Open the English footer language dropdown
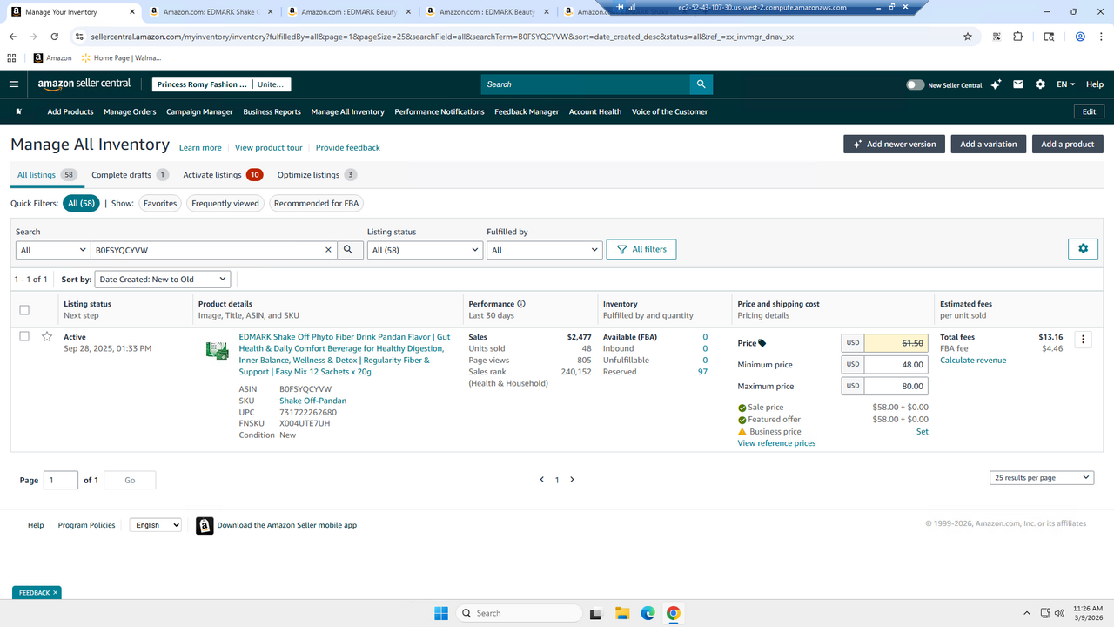This screenshot has height=627, width=1114. 156,525
